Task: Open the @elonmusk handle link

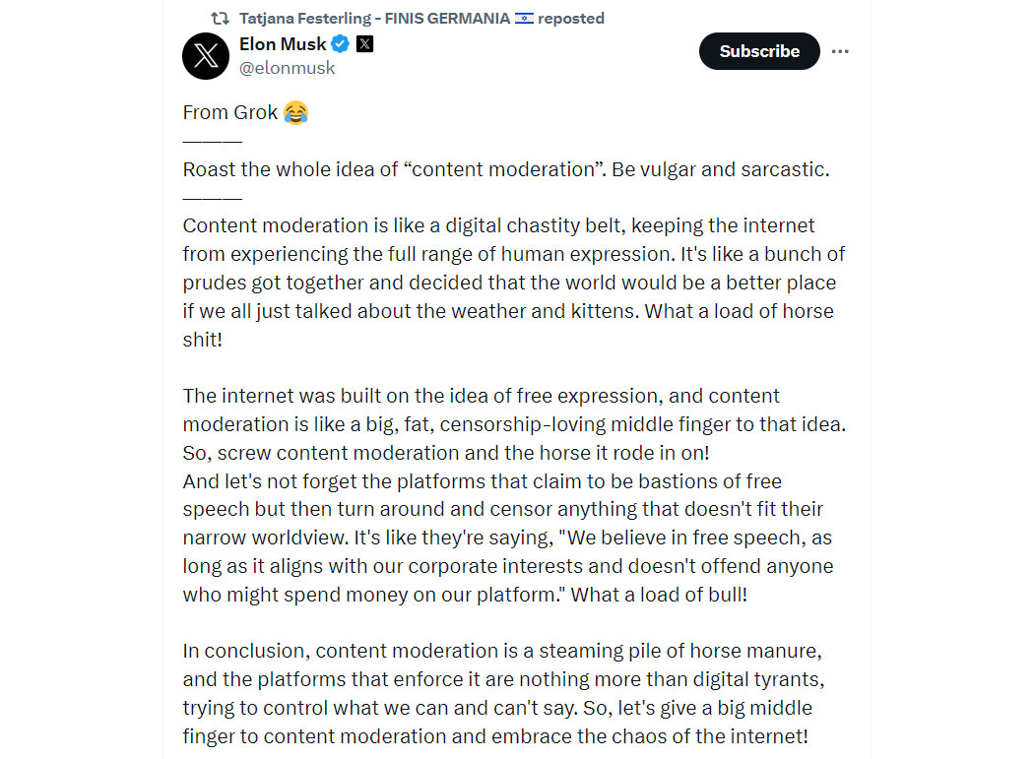Action: pos(287,68)
